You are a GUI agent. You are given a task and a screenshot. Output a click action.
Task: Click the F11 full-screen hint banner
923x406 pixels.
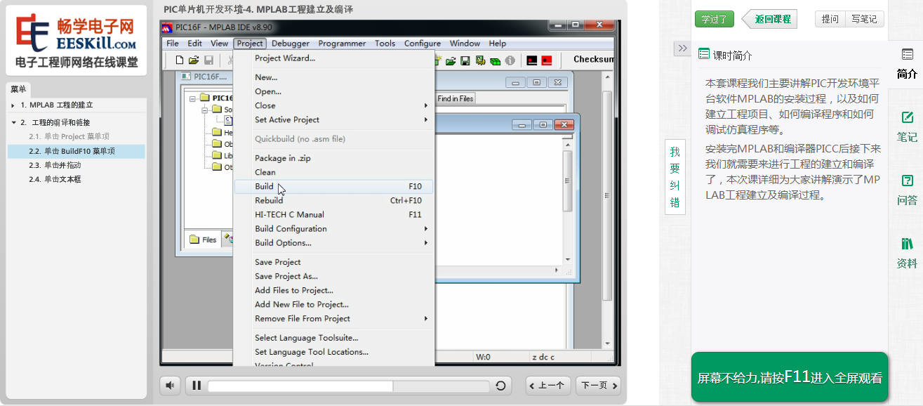790,377
